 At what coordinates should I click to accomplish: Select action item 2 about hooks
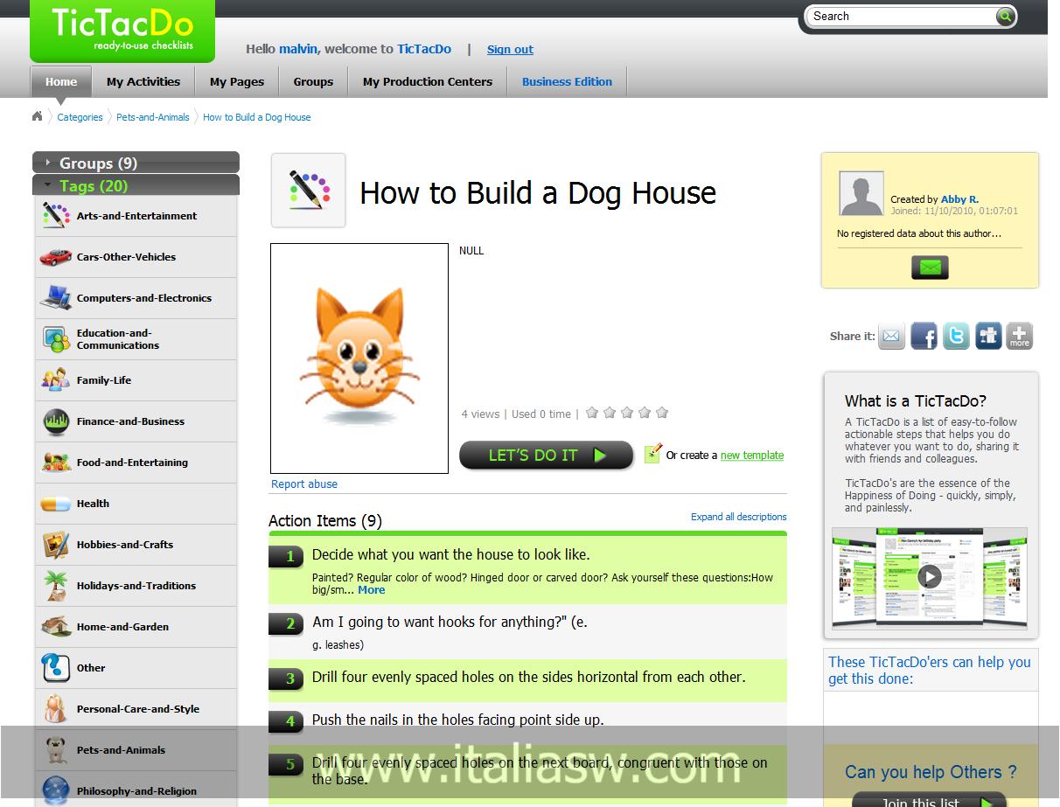(527, 631)
